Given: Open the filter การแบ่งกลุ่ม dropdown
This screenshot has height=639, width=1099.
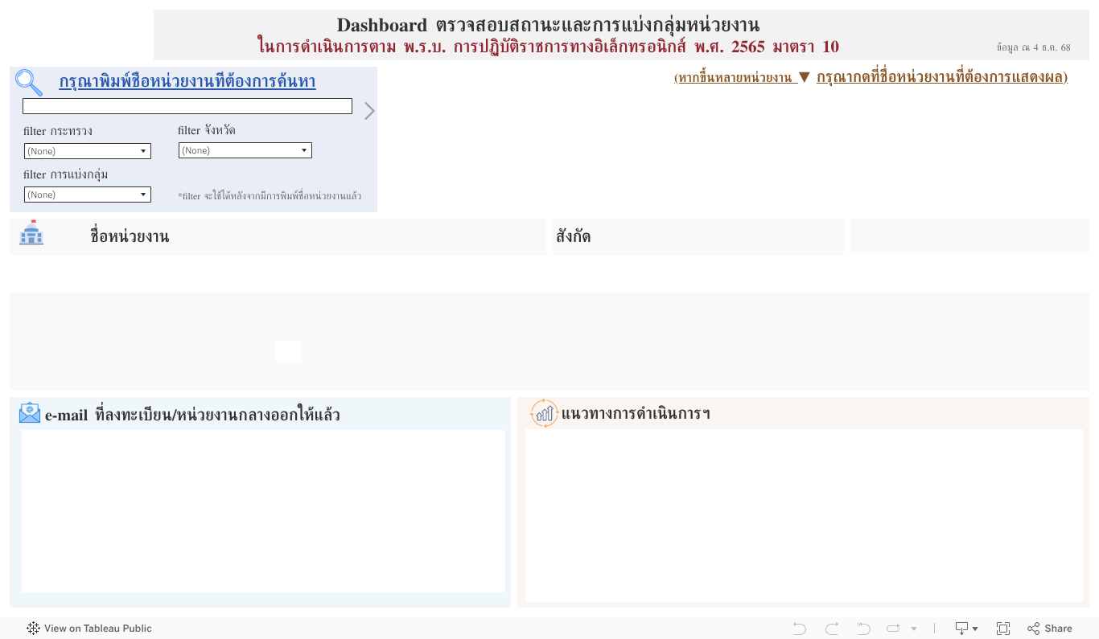Looking at the screenshot, I should (x=87, y=194).
